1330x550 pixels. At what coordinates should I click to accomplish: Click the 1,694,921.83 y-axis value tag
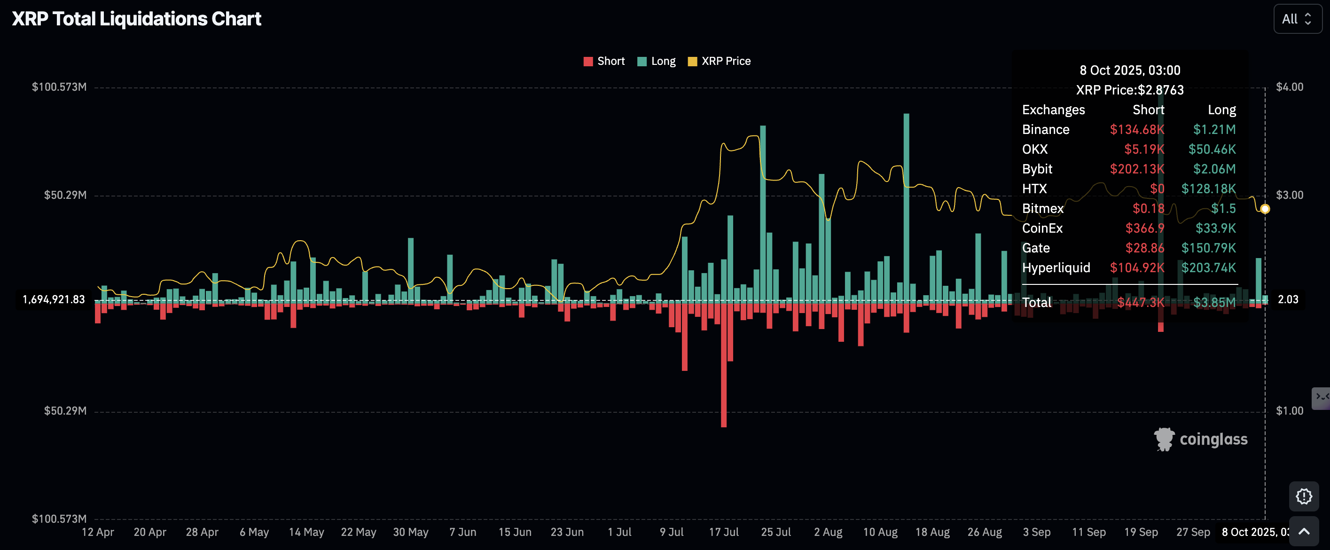pyautogui.click(x=54, y=299)
